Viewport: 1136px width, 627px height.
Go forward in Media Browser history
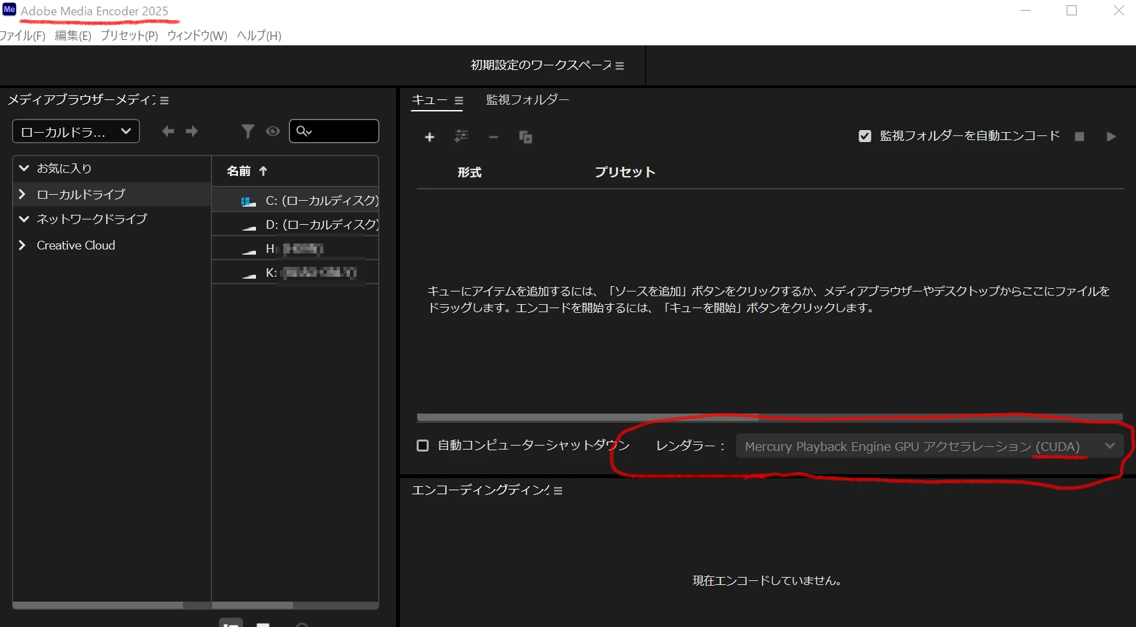click(x=192, y=131)
